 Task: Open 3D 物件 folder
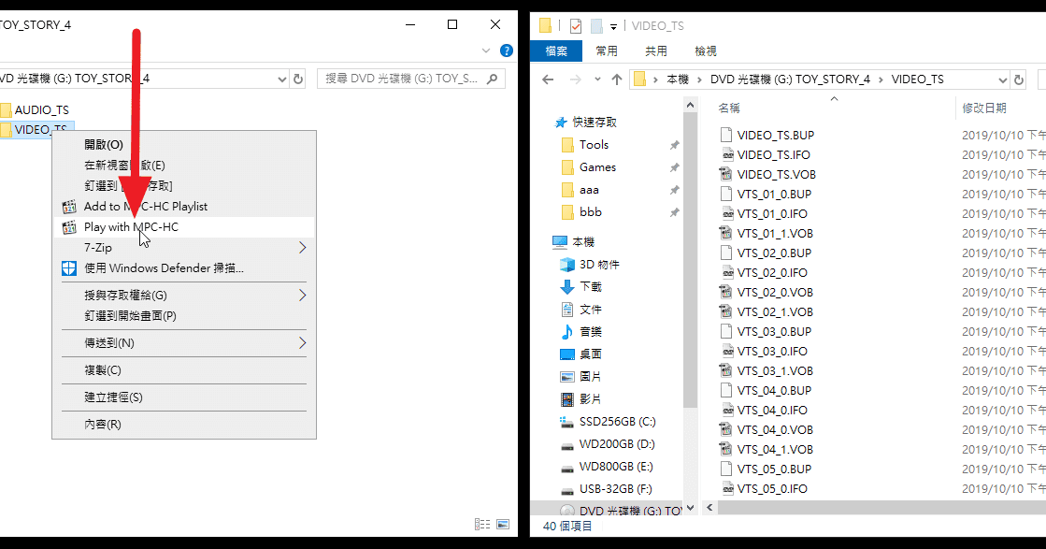click(x=599, y=265)
